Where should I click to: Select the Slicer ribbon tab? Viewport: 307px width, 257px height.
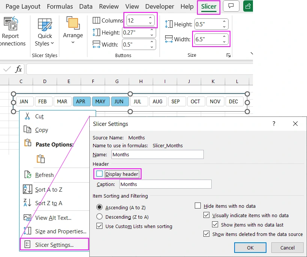208,6
